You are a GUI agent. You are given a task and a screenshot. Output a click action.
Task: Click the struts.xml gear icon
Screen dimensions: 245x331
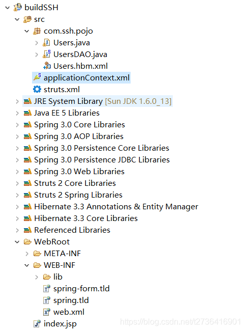pyautogui.click(x=37, y=90)
